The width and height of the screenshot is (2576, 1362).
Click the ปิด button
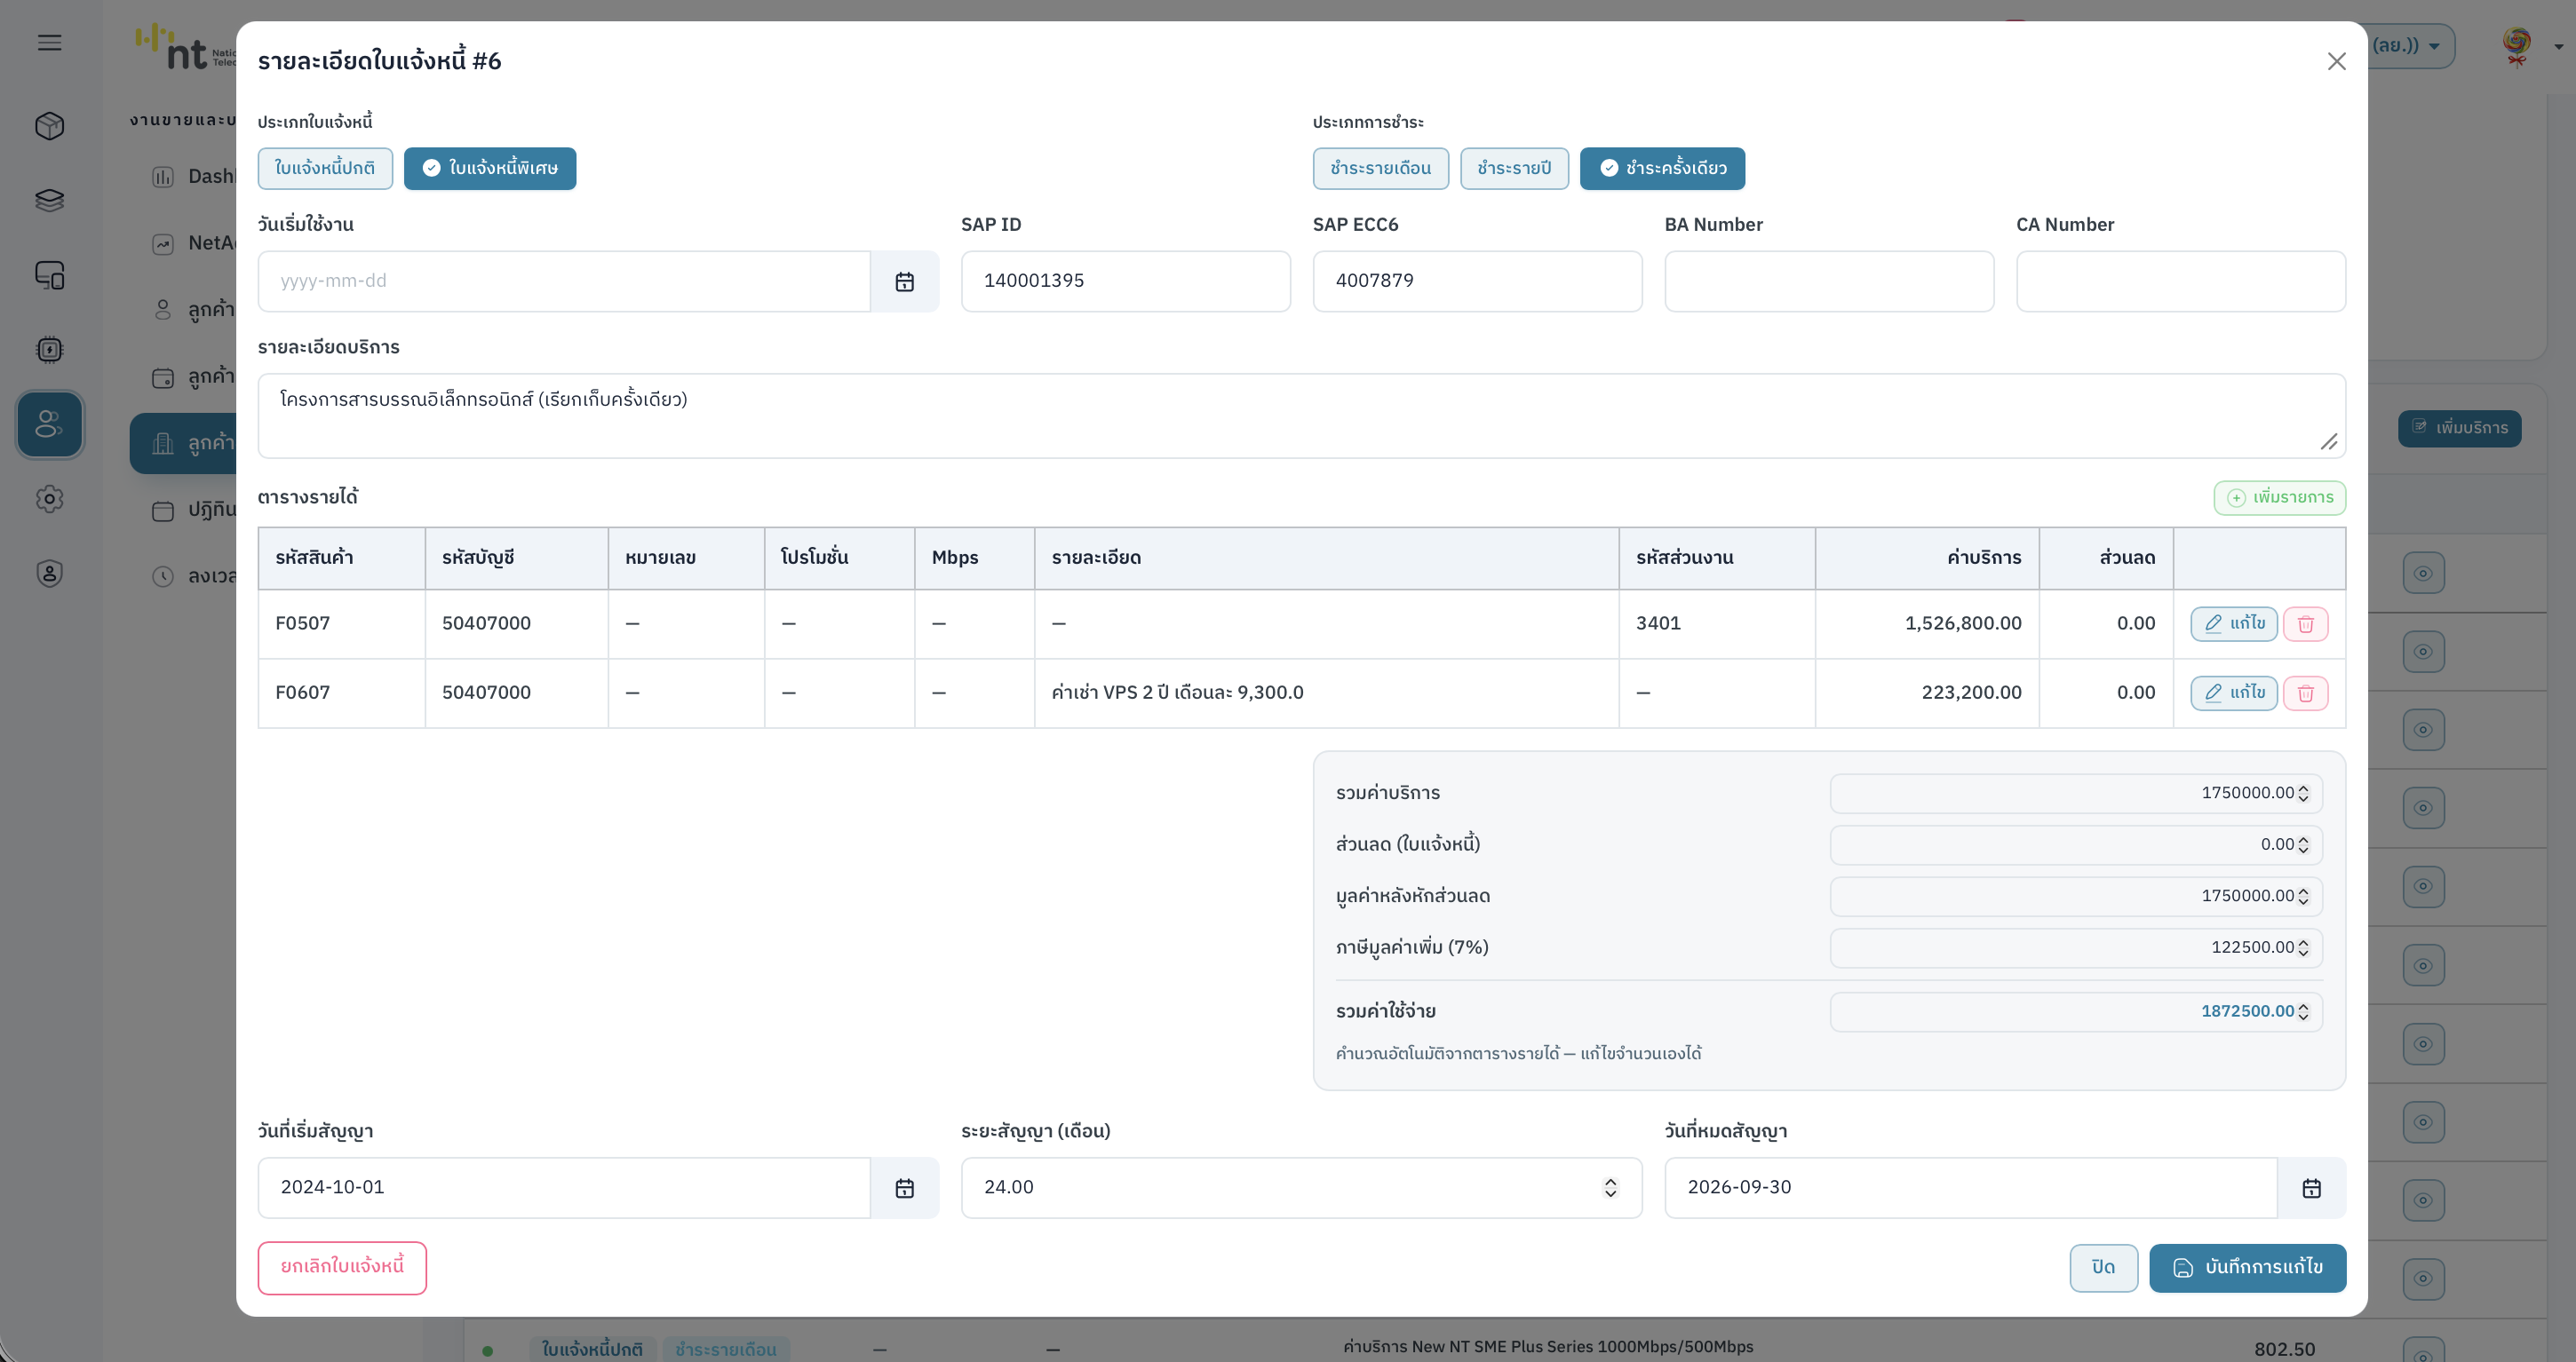2103,1268
